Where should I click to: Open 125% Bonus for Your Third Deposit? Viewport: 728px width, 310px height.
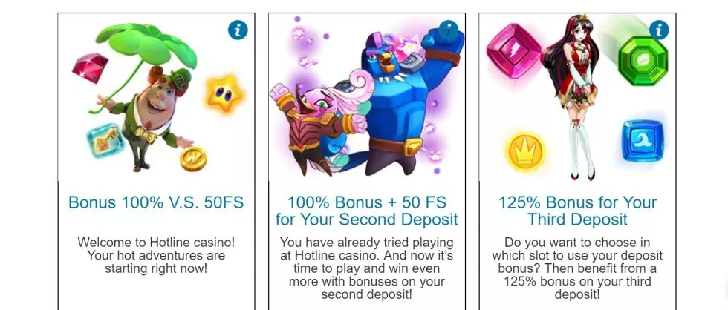577,211
